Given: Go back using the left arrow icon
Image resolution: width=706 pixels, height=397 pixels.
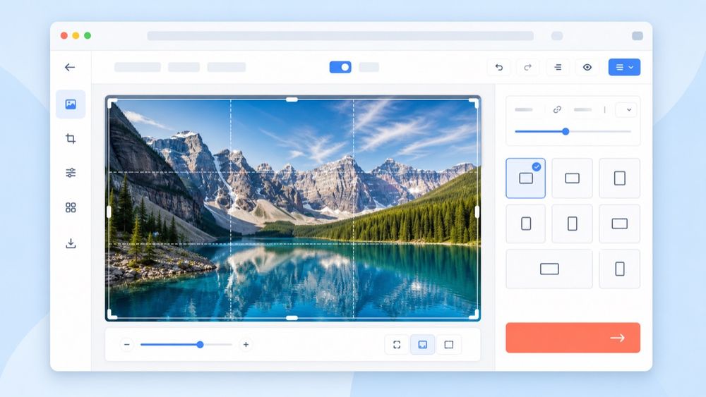Looking at the screenshot, I should [70, 68].
